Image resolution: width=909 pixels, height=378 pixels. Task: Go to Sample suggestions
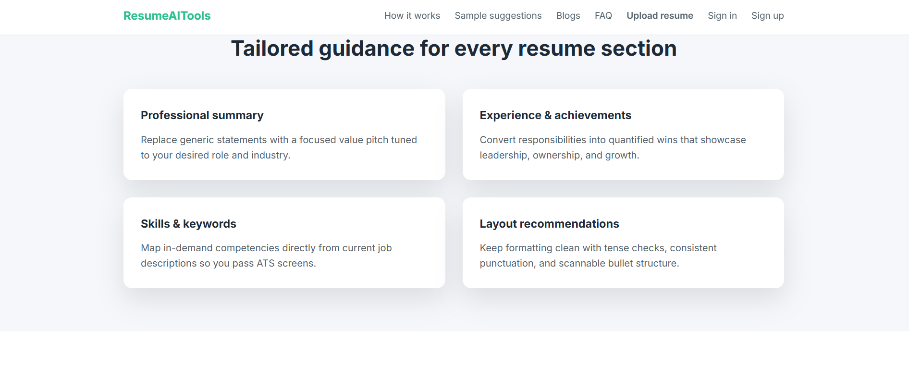(498, 16)
